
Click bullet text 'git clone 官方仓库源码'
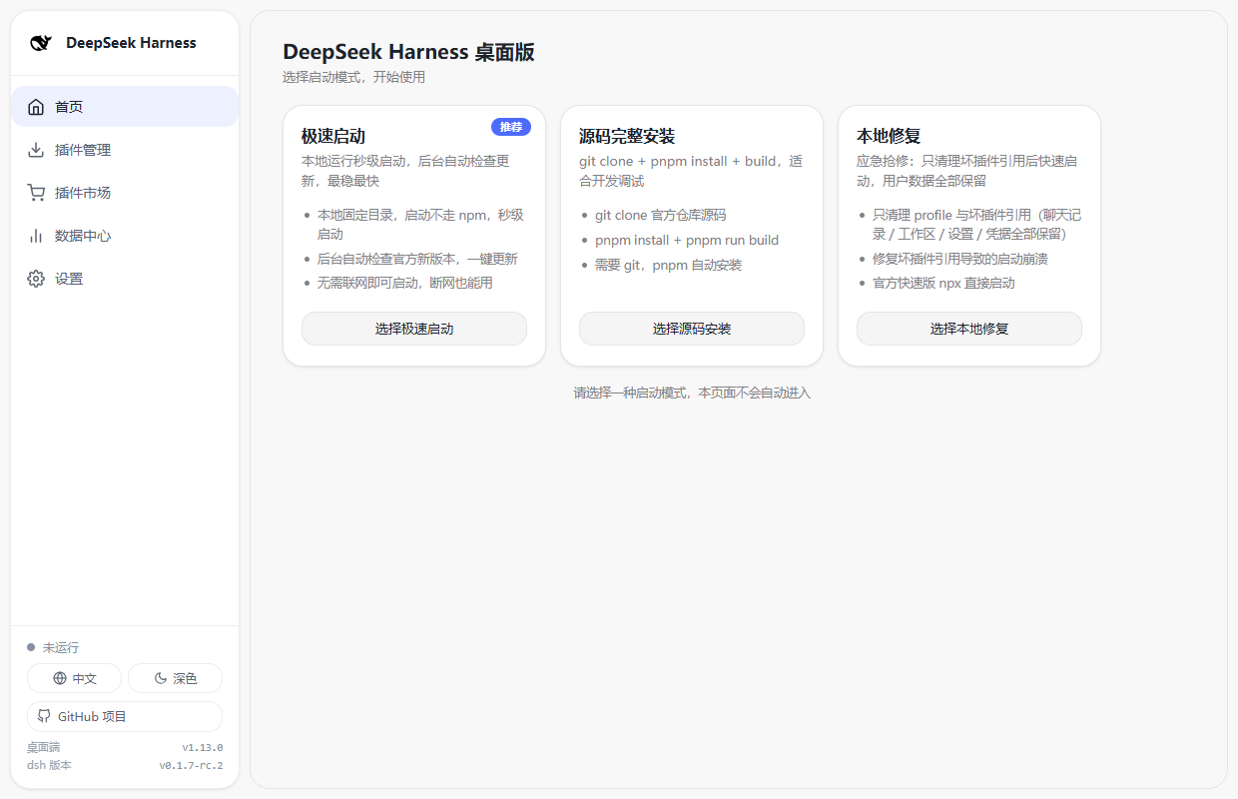pyautogui.click(x=660, y=215)
